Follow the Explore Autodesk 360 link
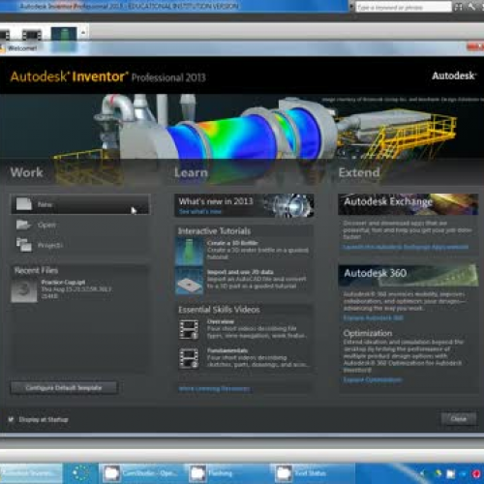This screenshot has width=484, height=484. (x=373, y=318)
